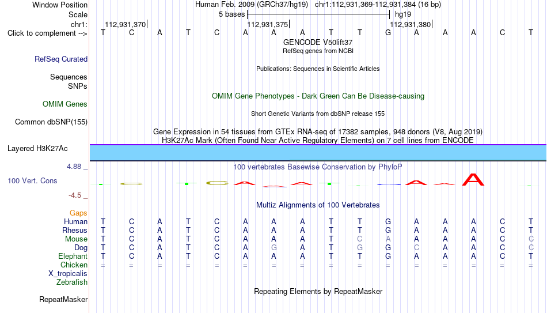Screen dimensions: 547x313
Task: Click the Common dbSNP(155) track label
Action: click(x=51, y=122)
